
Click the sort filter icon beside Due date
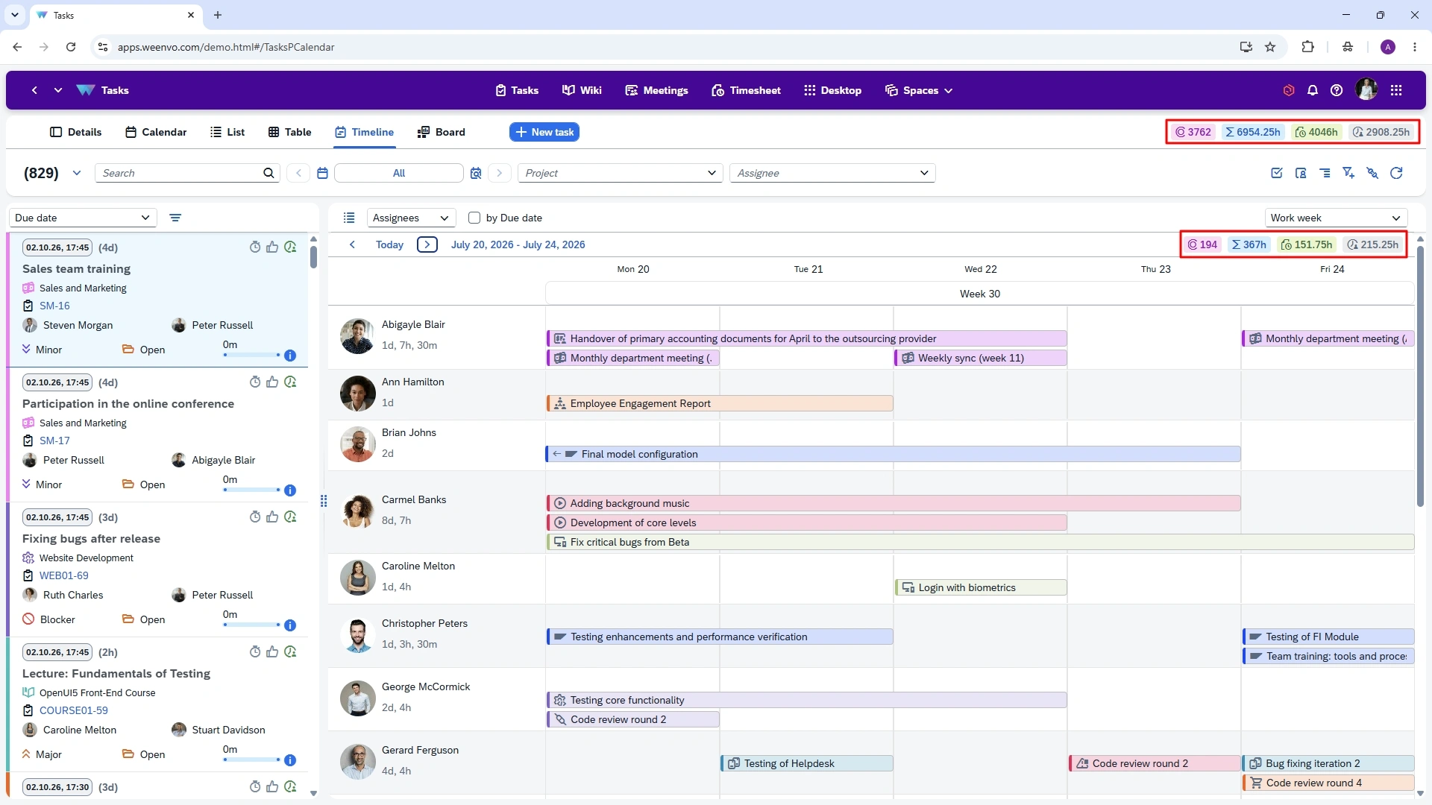pyautogui.click(x=175, y=218)
